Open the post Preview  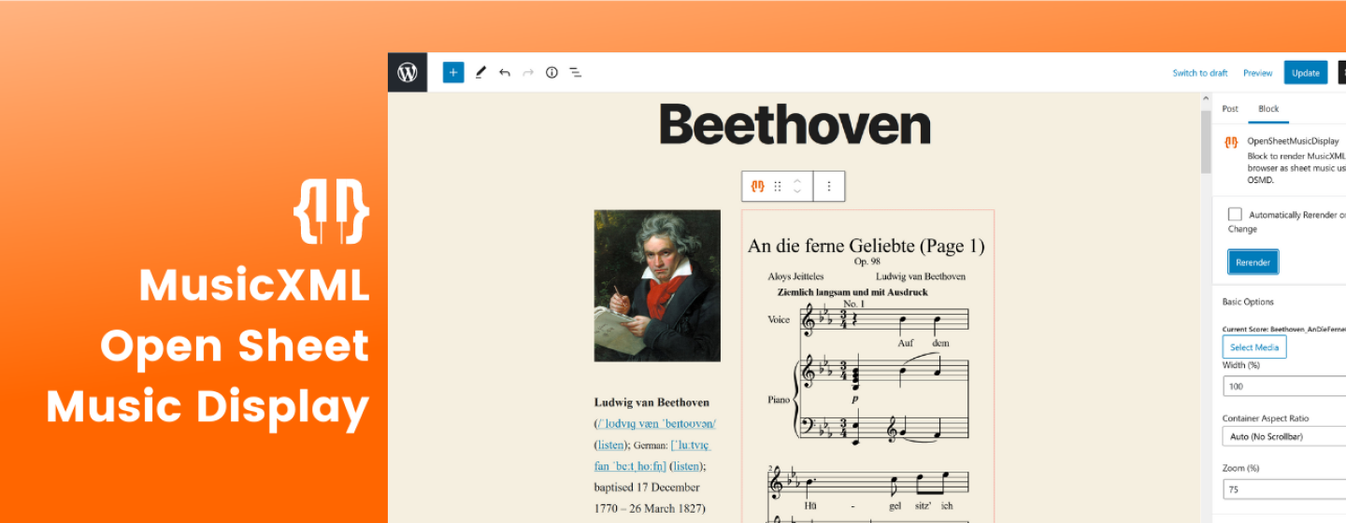click(x=1257, y=73)
